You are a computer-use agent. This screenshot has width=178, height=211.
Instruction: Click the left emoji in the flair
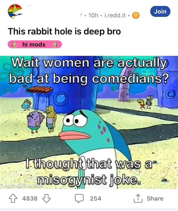[14, 44]
